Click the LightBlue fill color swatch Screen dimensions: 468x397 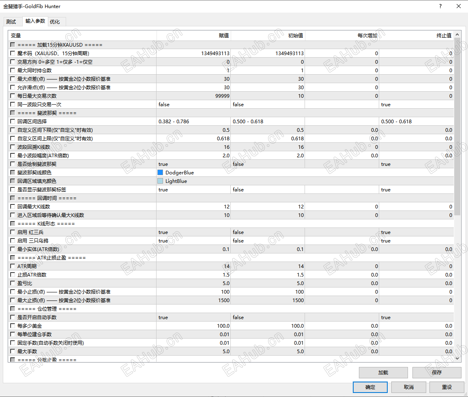pyautogui.click(x=160, y=181)
